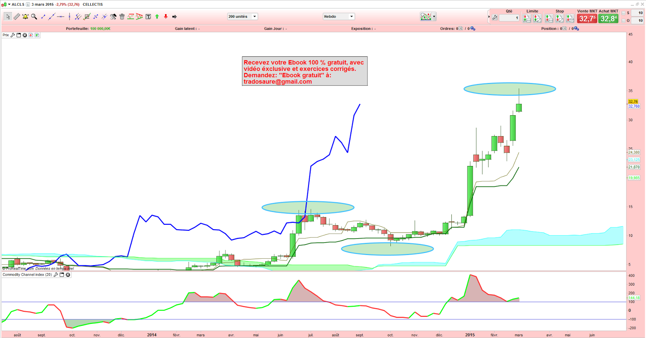This screenshot has width=646, height=338.
Task: Click the first Stop order button
Action: tap(549, 19)
